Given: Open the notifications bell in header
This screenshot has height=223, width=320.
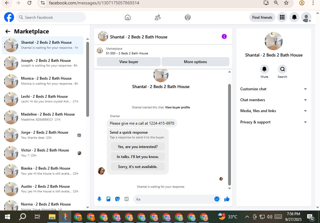Looking at the screenshot, I should tap(294, 17).
